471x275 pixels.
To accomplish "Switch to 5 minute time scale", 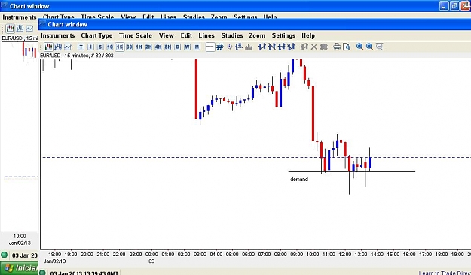I will [100, 47].
